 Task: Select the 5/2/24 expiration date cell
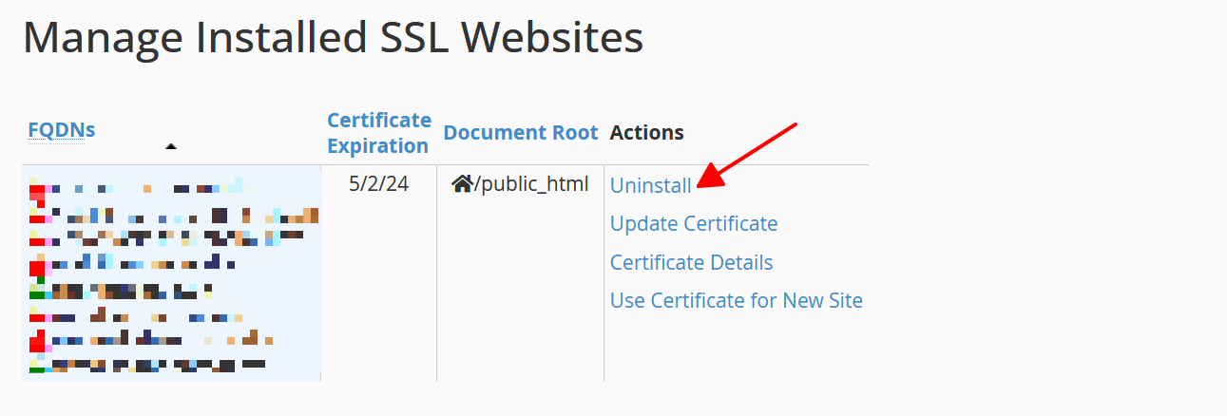point(378,184)
